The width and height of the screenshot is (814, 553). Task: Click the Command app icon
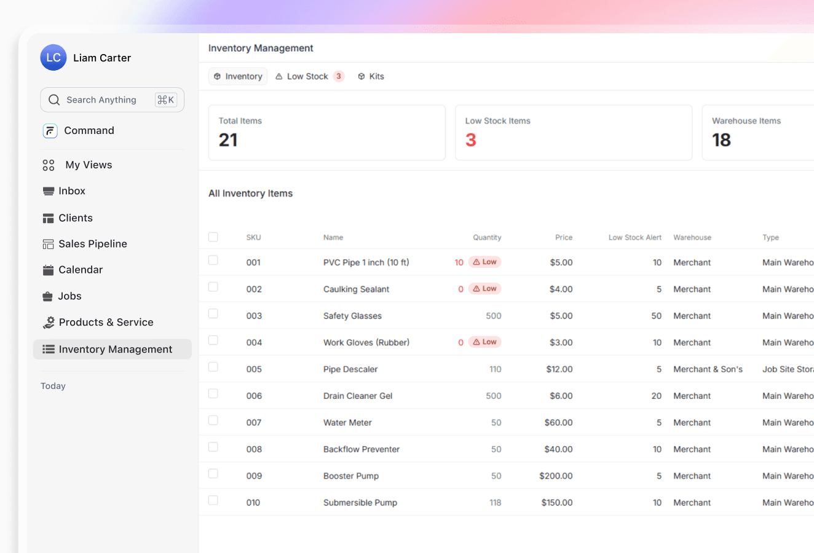pyautogui.click(x=50, y=131)
